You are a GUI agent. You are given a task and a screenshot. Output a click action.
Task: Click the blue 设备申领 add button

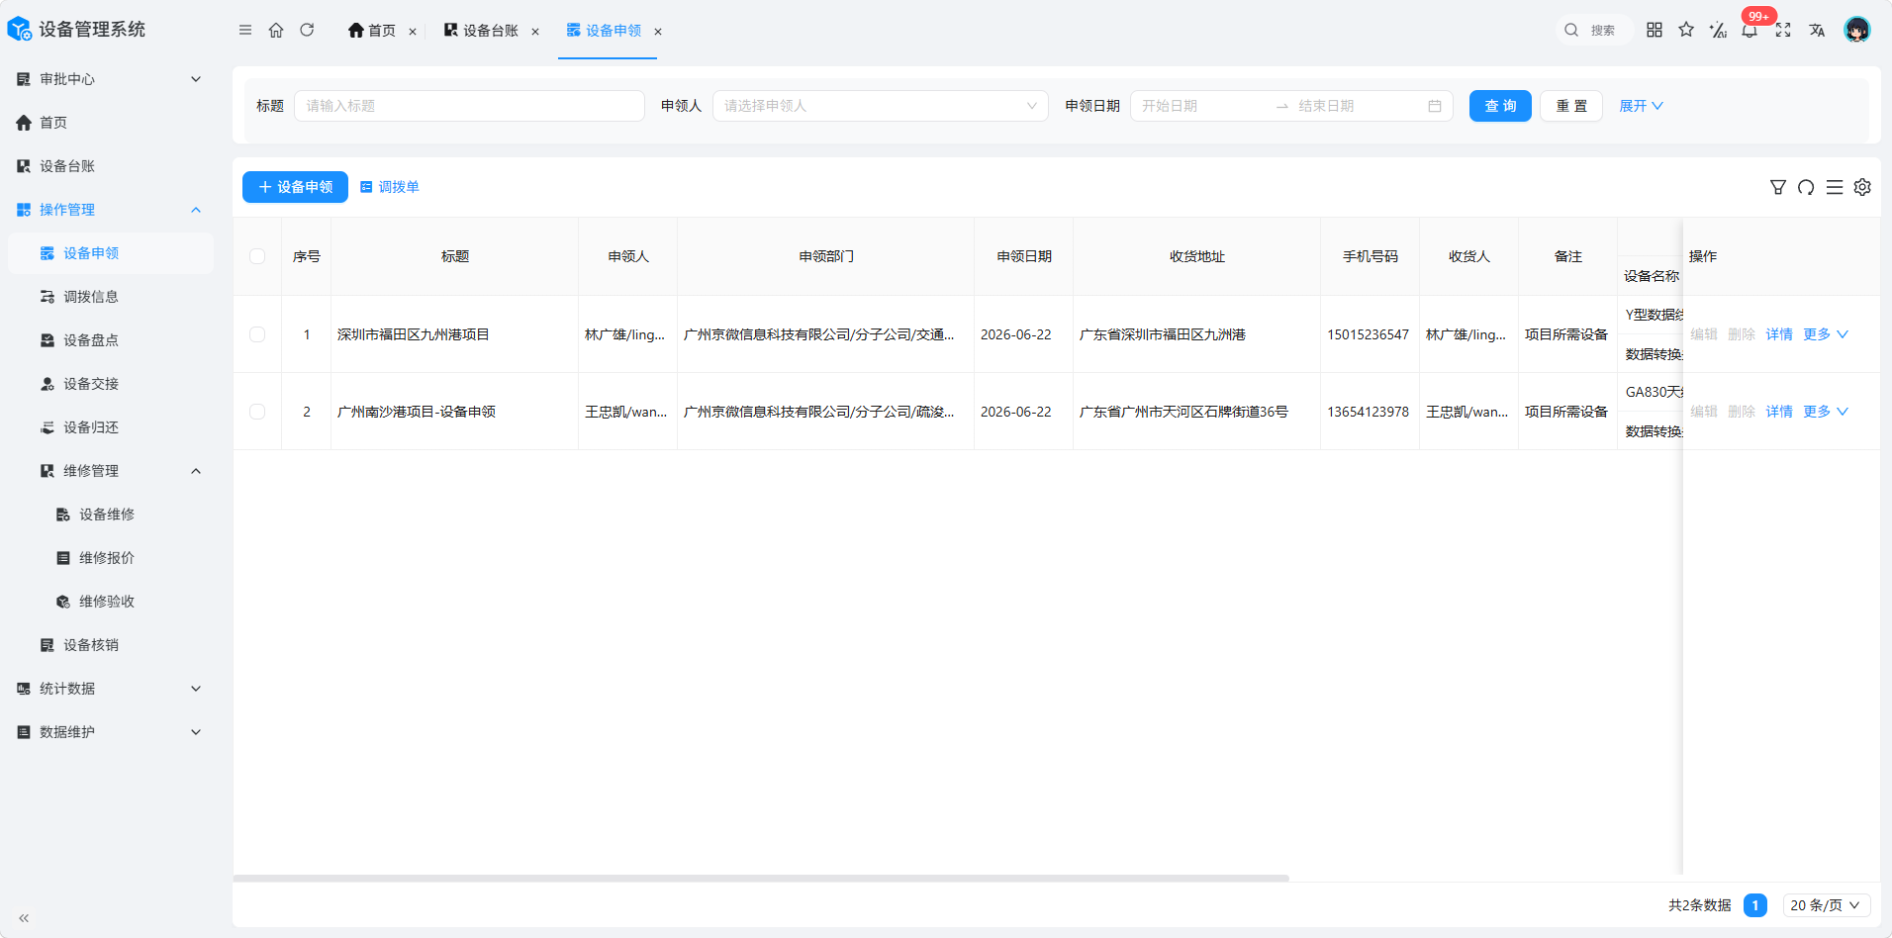coord(295,187)
